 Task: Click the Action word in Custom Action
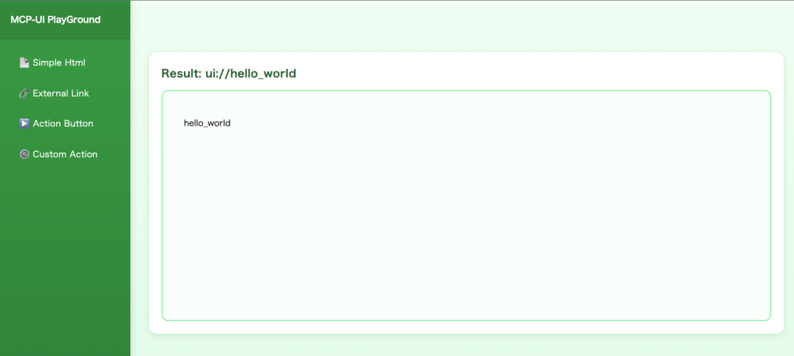tap(83, 154)
